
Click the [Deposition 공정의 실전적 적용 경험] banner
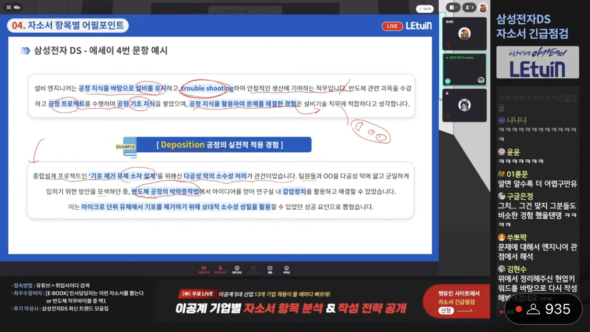220,145
